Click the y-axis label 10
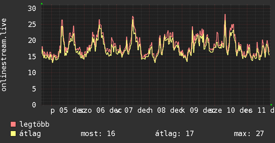 pos(32,73)
